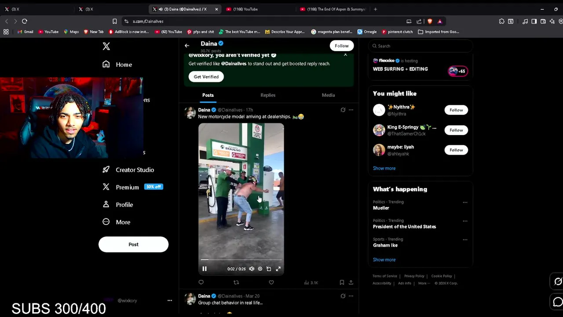Open the Mueller trending topic
The width and height of the screenshot is (563, 317).
pyautogui.click(x=381, y=208)
